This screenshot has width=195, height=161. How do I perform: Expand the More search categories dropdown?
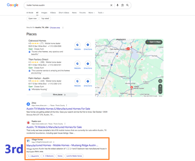92,13
